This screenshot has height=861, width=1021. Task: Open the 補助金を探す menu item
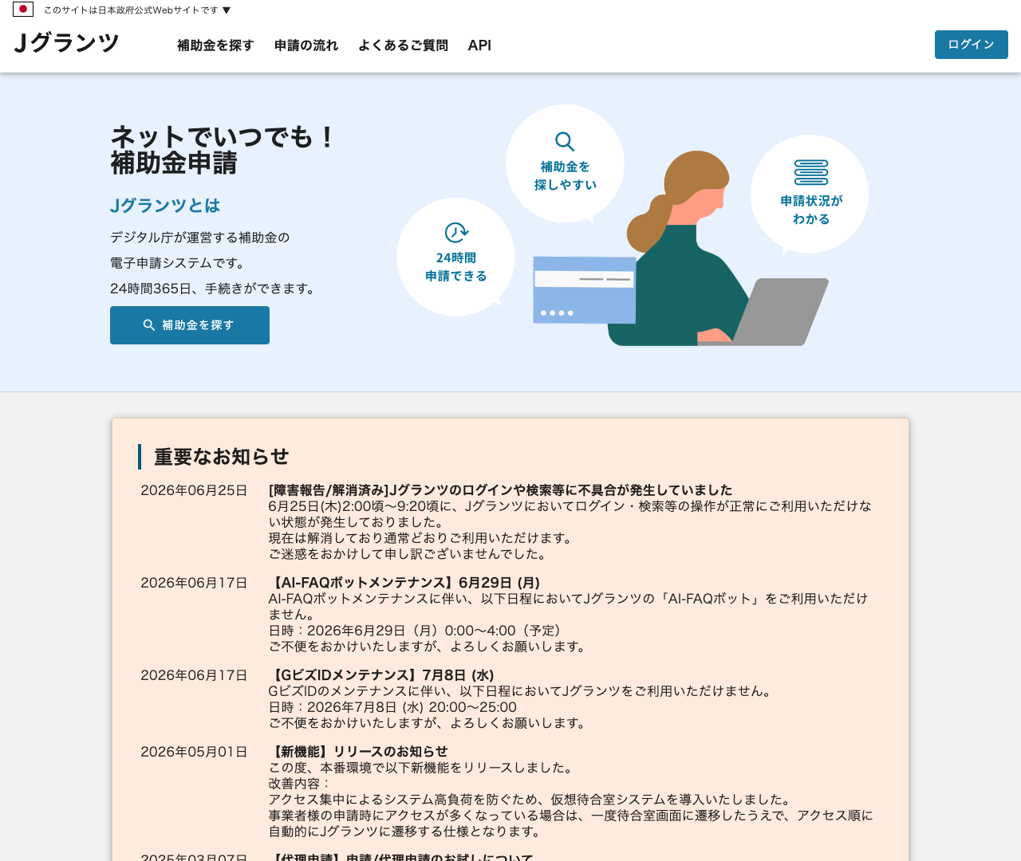[215, 45]
